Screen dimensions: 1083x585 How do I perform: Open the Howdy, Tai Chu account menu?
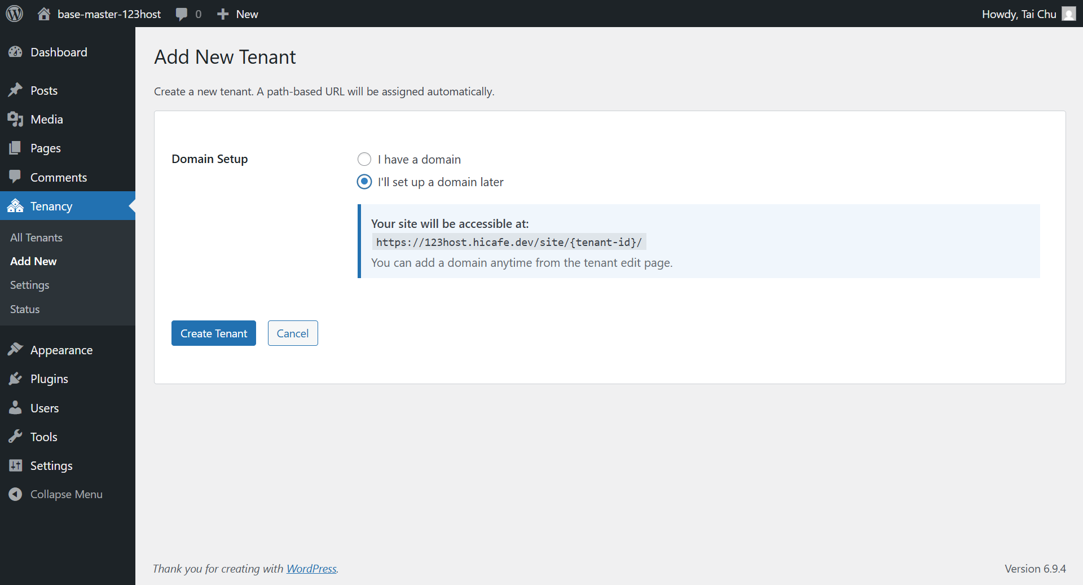pos(1020,13)
